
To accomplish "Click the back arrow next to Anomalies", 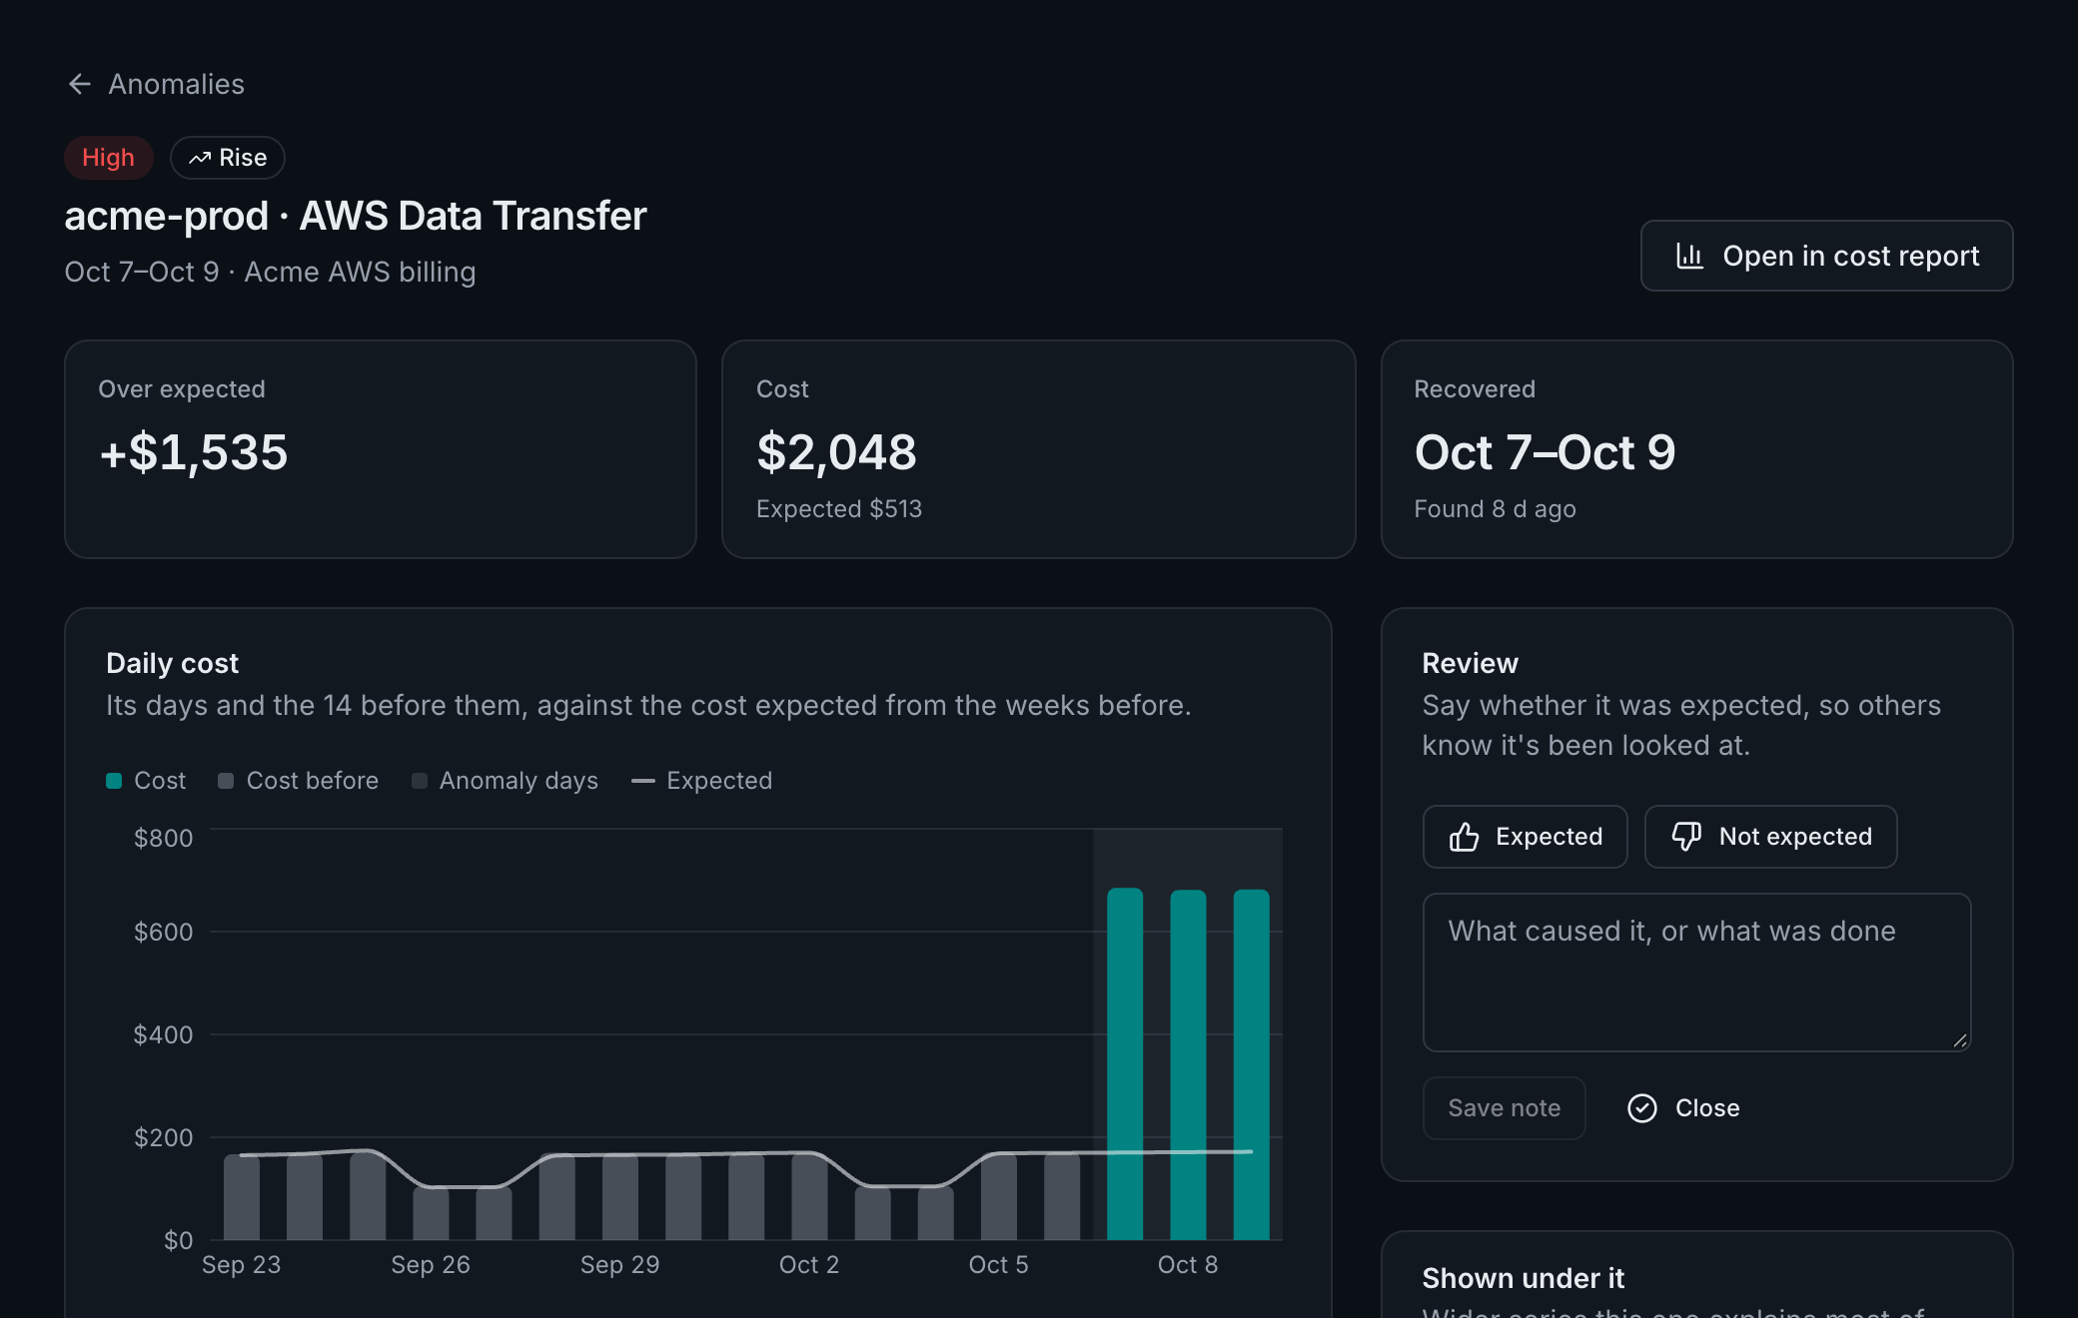I will click(80, 84).
